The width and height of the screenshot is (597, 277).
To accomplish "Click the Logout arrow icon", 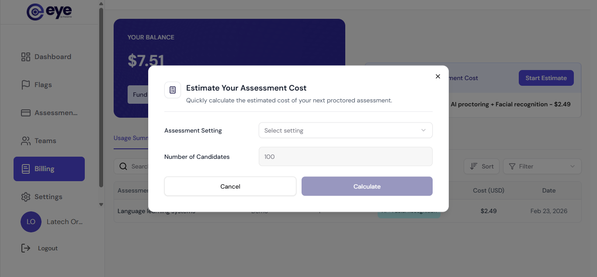I will 26,248.
